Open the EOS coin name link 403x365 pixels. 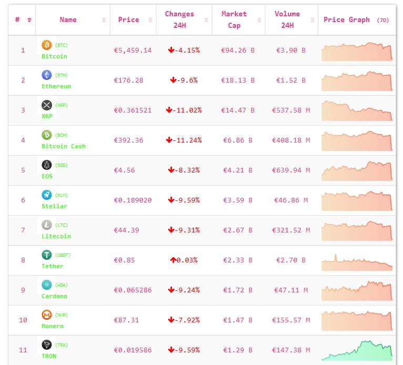click(x=47, y=176)
